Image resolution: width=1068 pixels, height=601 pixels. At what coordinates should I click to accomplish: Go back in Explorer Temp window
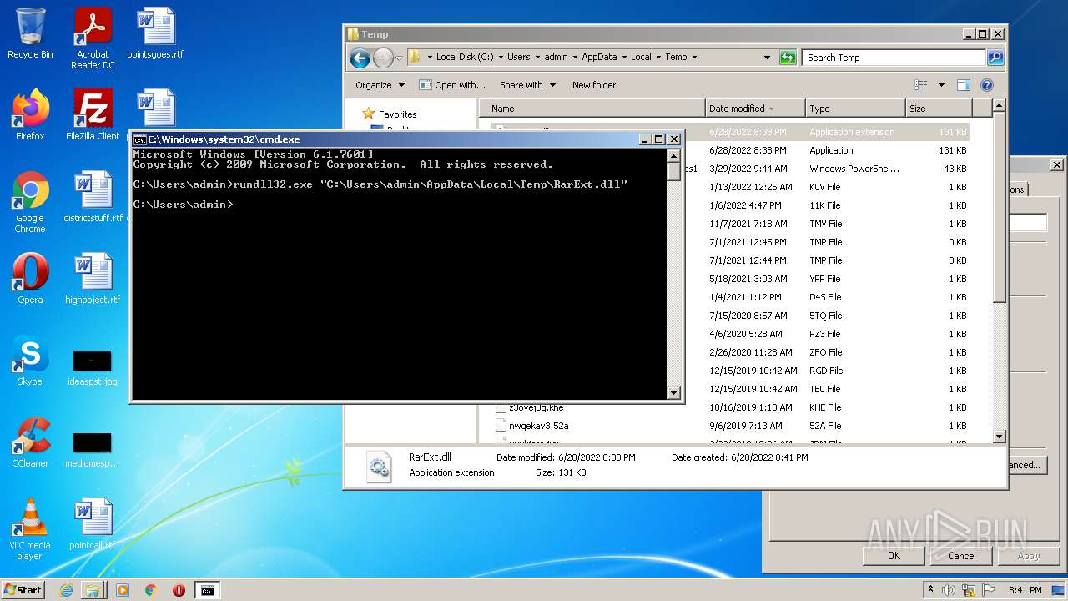[x=360, y=58]
